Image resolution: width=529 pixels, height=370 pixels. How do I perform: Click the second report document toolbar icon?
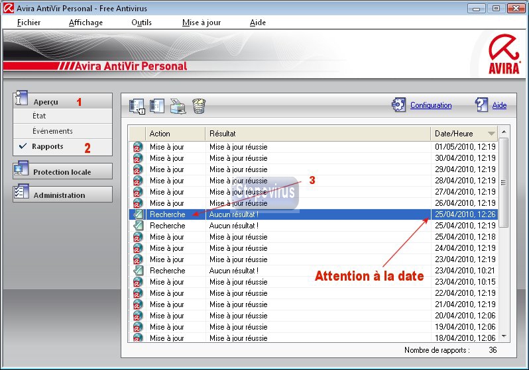157,106
